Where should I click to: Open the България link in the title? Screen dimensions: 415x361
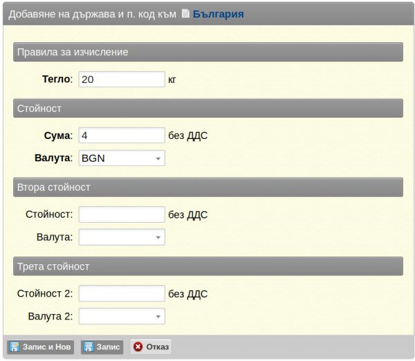pos(217,14)
